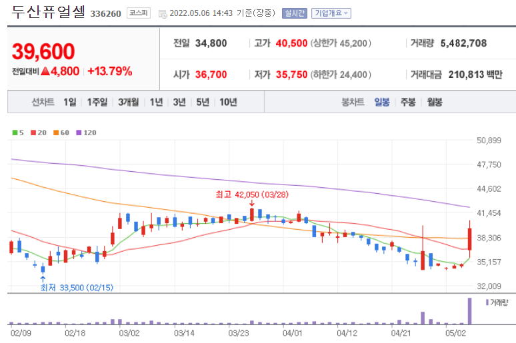516x343 pixels.
Task: Click the 최고 42,050 (03/28) marker
Action: (252, 194)
